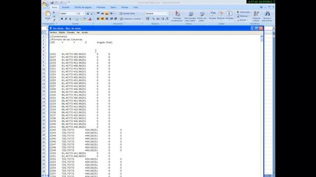Toggle Subrayado underline formatting
Viewport: 316px width, 177px height.
[x=70, y=19]
